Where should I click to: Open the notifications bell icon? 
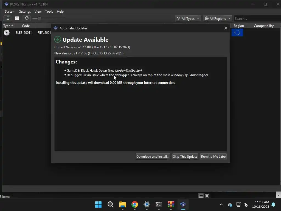(273, 204)
